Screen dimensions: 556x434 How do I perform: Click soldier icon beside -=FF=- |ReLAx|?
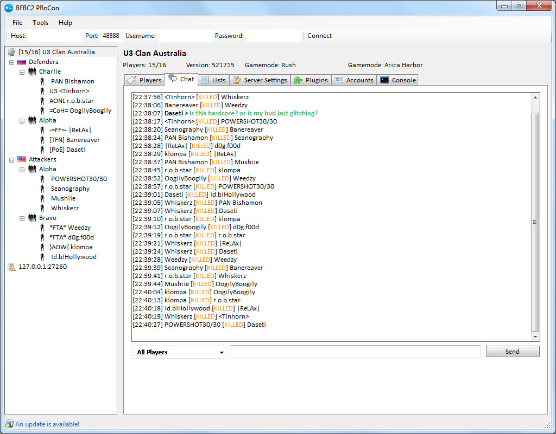42,130
